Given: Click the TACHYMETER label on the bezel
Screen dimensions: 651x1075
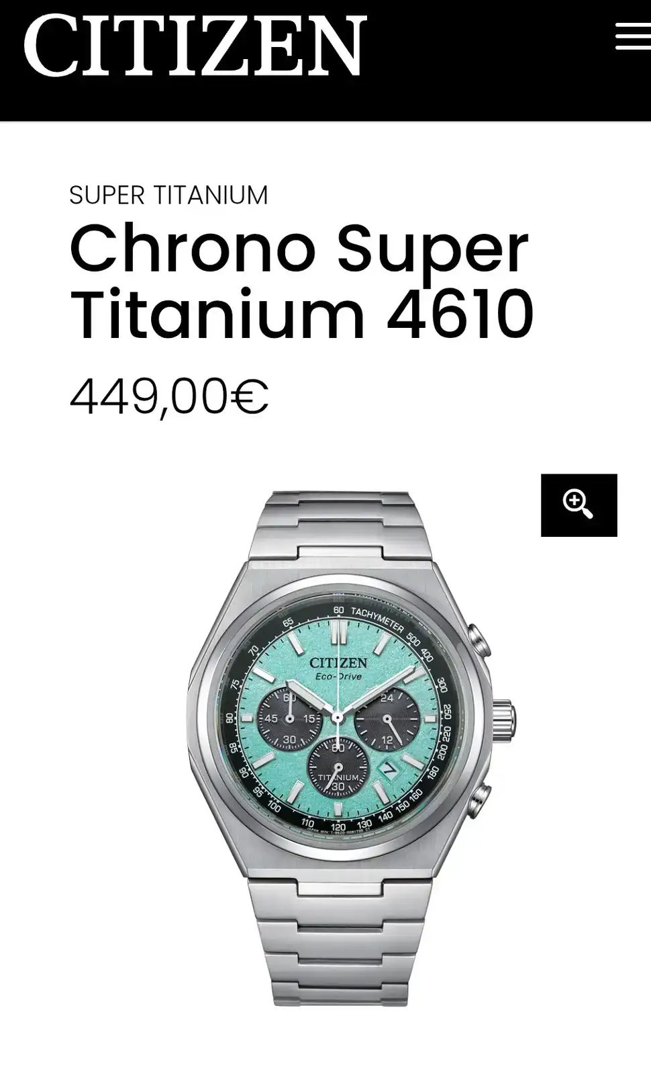Looking at the screenshot, I should click(377, 620).
